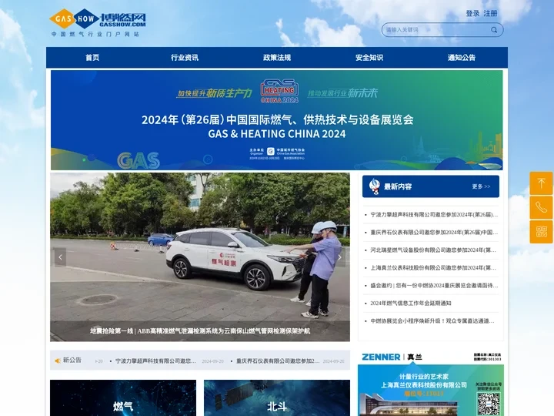554x416 pixels.
Task: Click the mascot icon beside 最新内容
Action: point(374,186)
